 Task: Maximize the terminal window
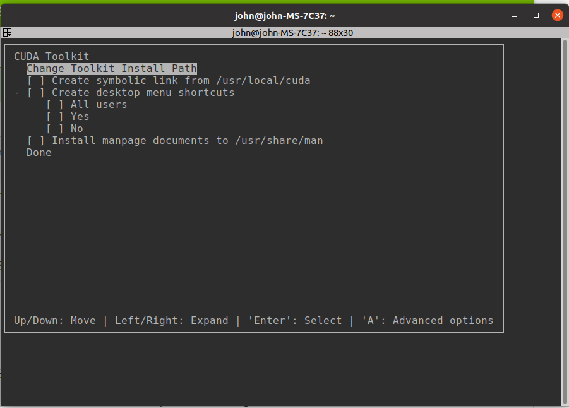(536, 15)
